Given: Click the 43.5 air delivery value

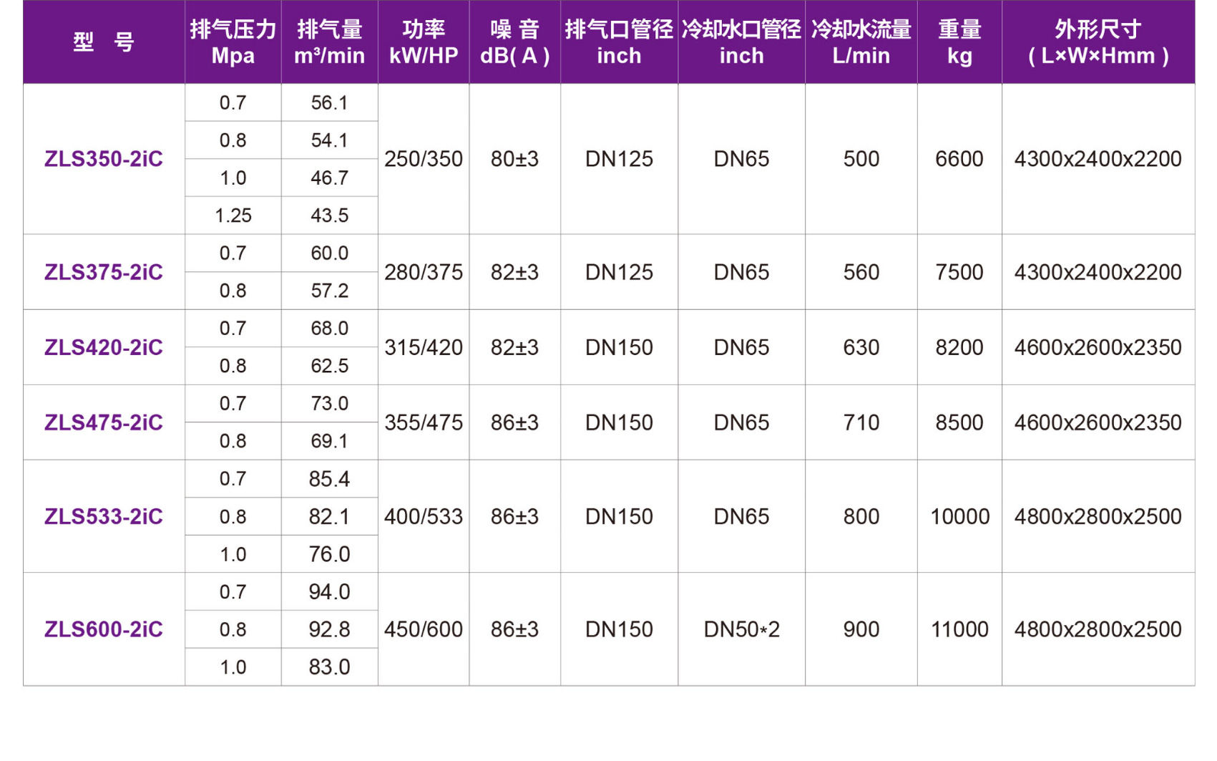Looking at the screenshot, I should [x=330, y=215].
